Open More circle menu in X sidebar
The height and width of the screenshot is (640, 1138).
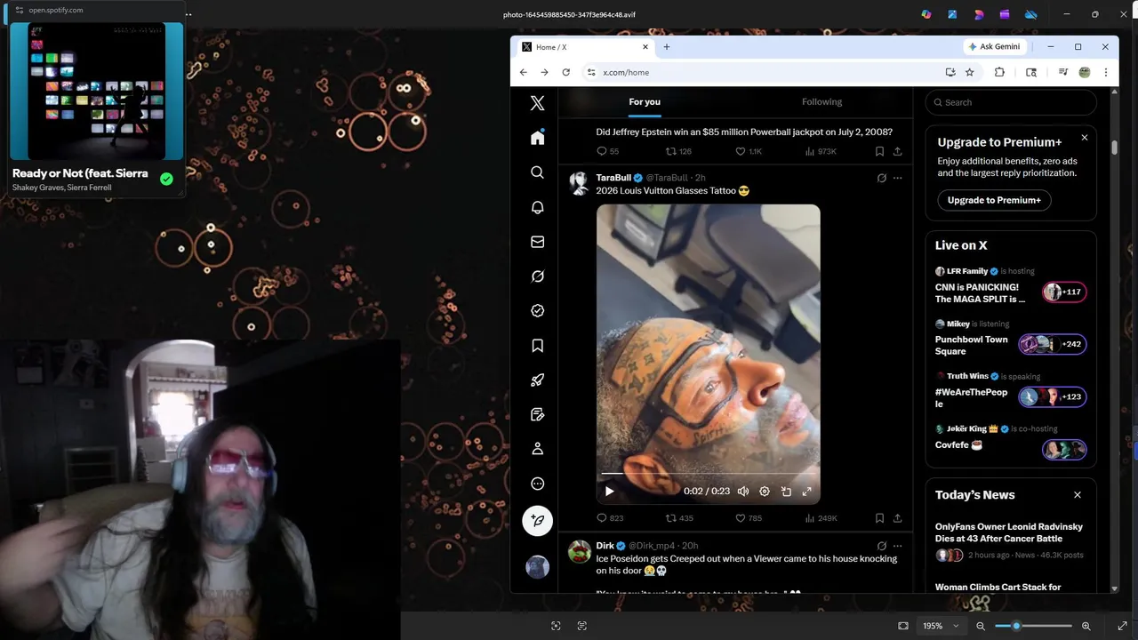click(537, 484)
